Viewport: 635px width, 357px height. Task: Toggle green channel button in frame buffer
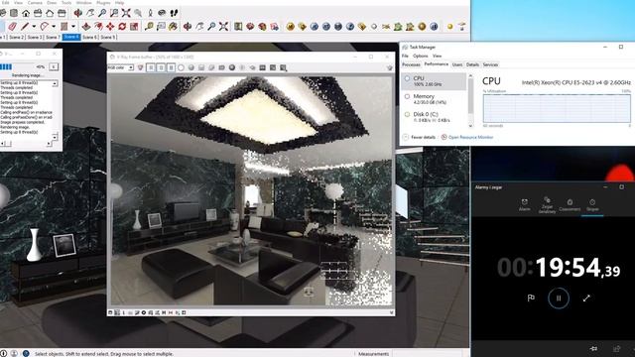coord(161,67)
